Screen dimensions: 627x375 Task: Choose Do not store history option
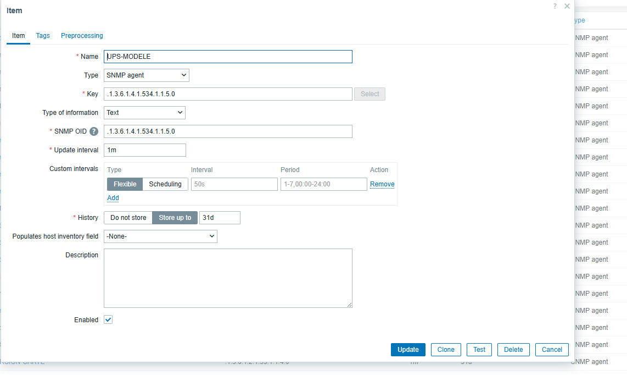point(128,218)
